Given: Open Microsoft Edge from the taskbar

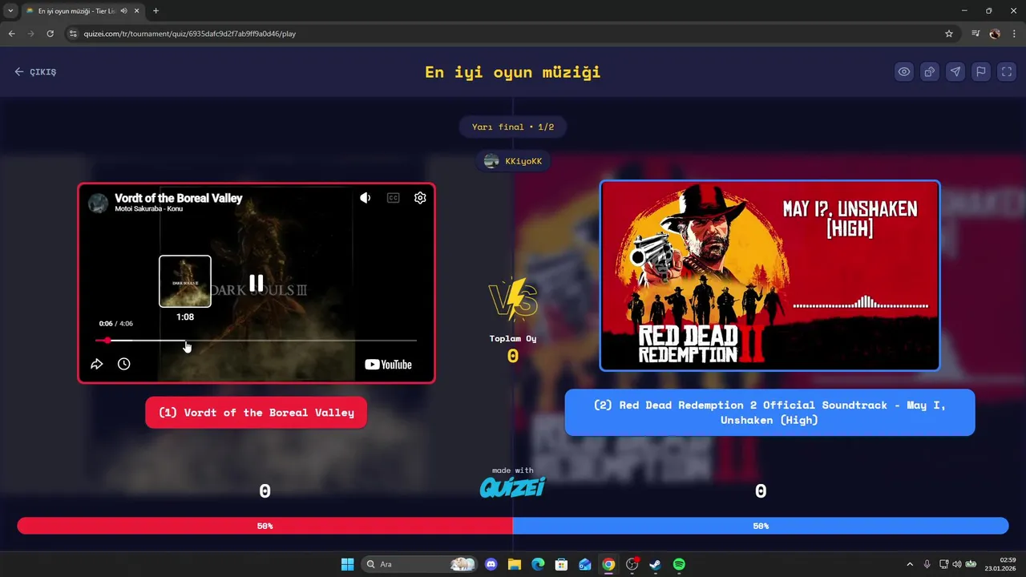Looking at the screenshot, I should click(538, 564).
